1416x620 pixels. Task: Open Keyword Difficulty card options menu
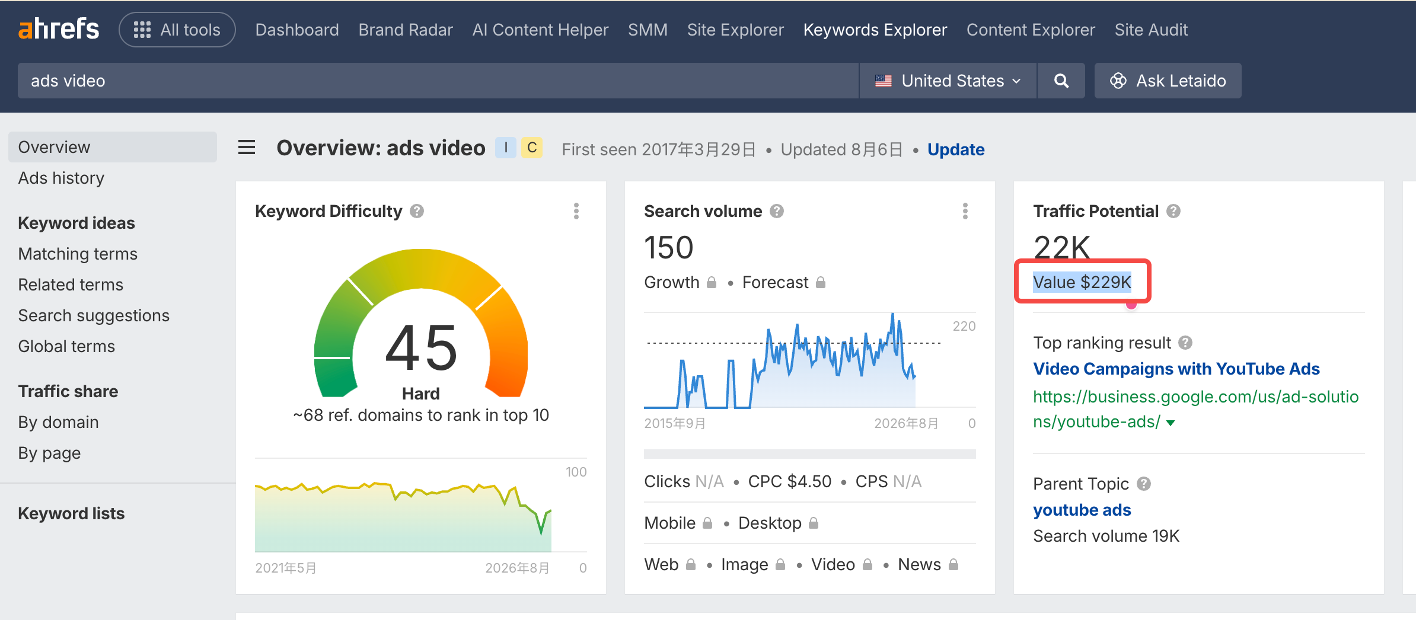coord(576,211)
